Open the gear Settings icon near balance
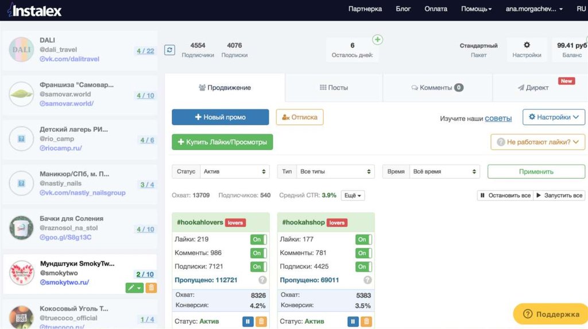 (527, 45)
